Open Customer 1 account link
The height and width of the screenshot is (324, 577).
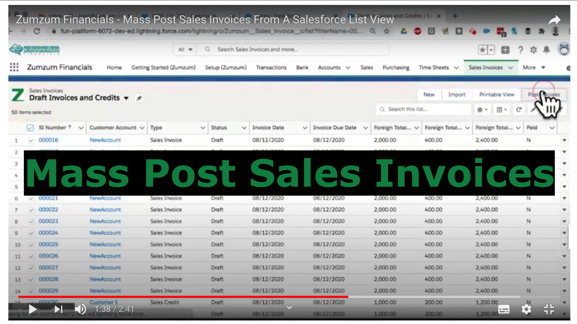(103, 302)
